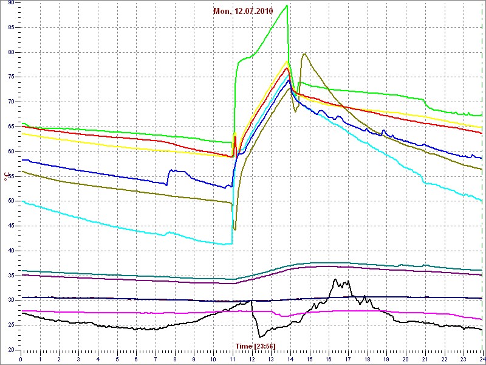
Task: Select hour "10" on the time axis
Action: [213, 359]
